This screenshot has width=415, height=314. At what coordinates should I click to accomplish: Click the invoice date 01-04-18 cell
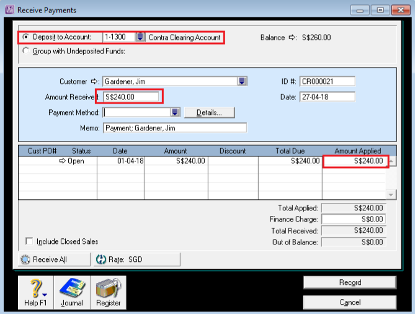[121, 161]
